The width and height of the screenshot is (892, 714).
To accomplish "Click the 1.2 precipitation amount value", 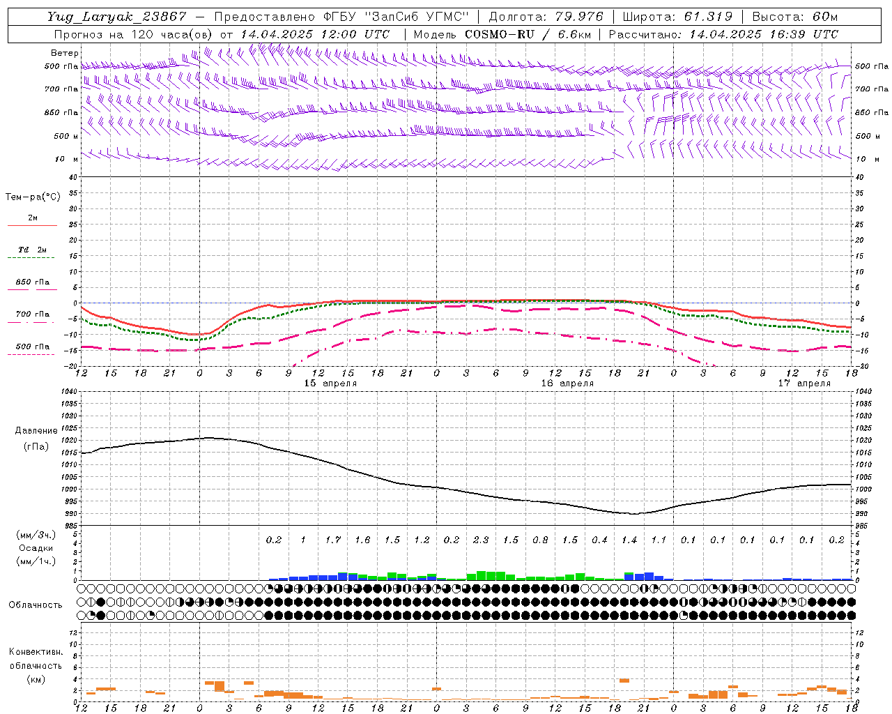I will click(422, 540).
